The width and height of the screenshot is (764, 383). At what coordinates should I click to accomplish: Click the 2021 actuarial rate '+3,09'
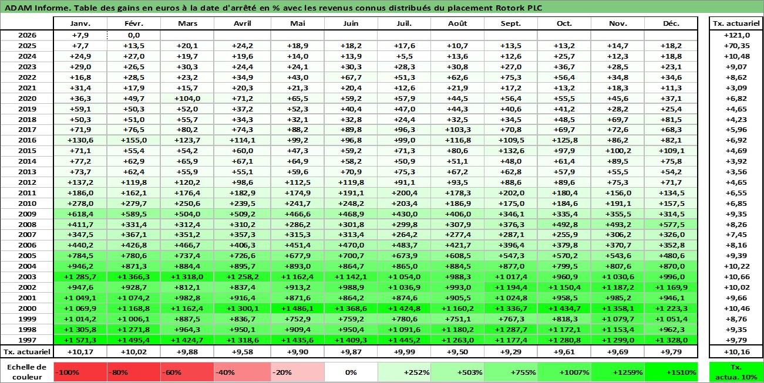[x=736, y=88]
